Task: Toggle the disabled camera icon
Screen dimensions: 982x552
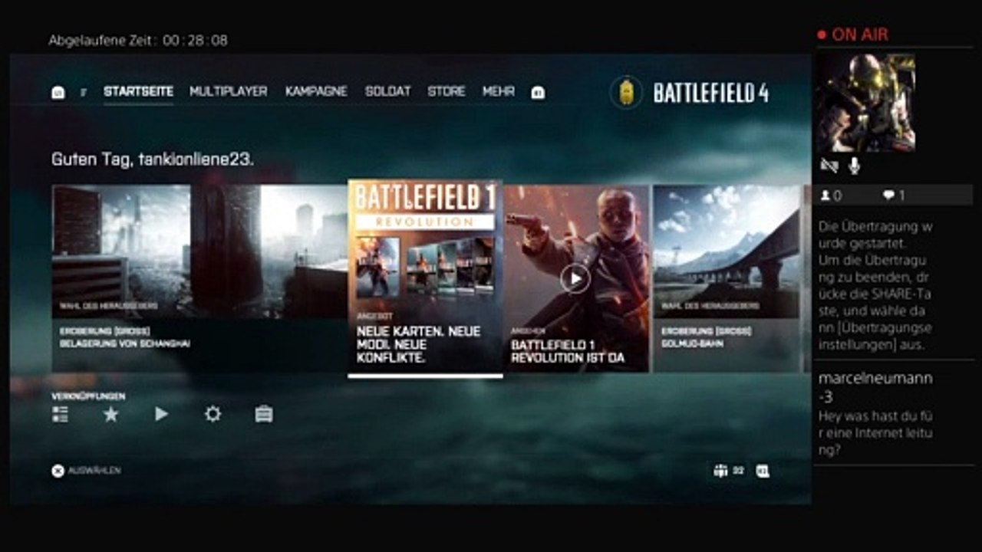Action: coord(829,166)
